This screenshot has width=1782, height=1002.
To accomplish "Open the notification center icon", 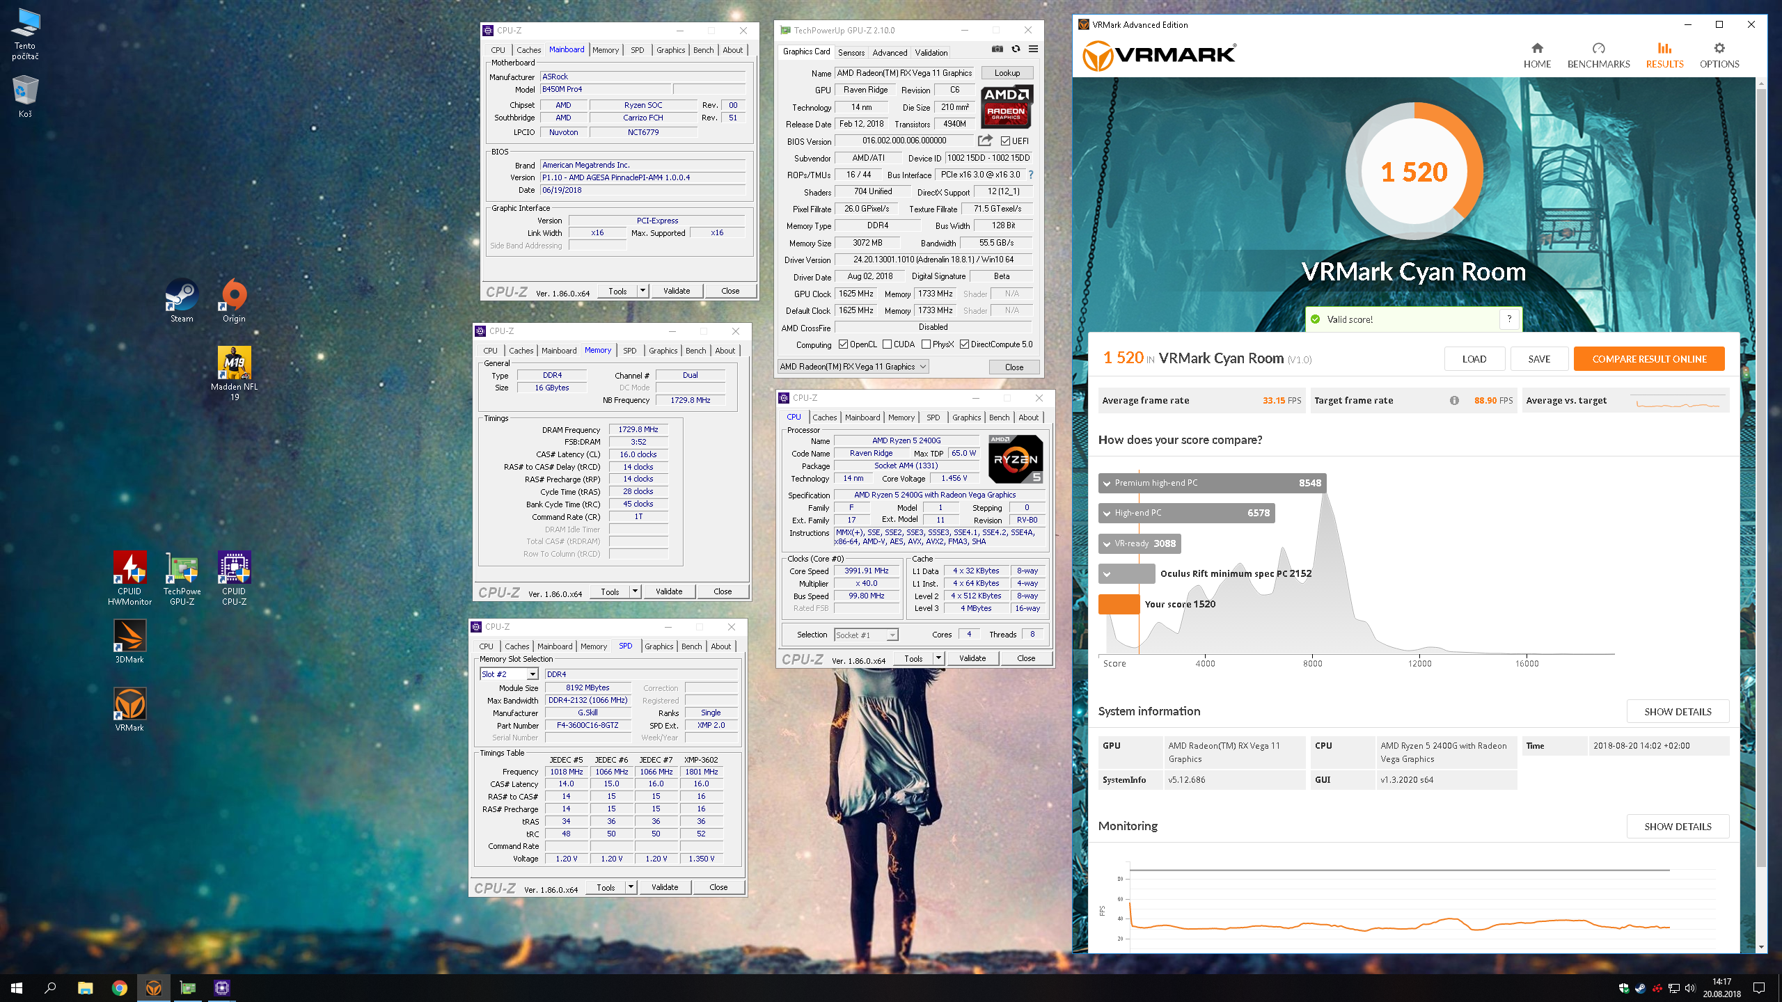I will (1759, 987).
